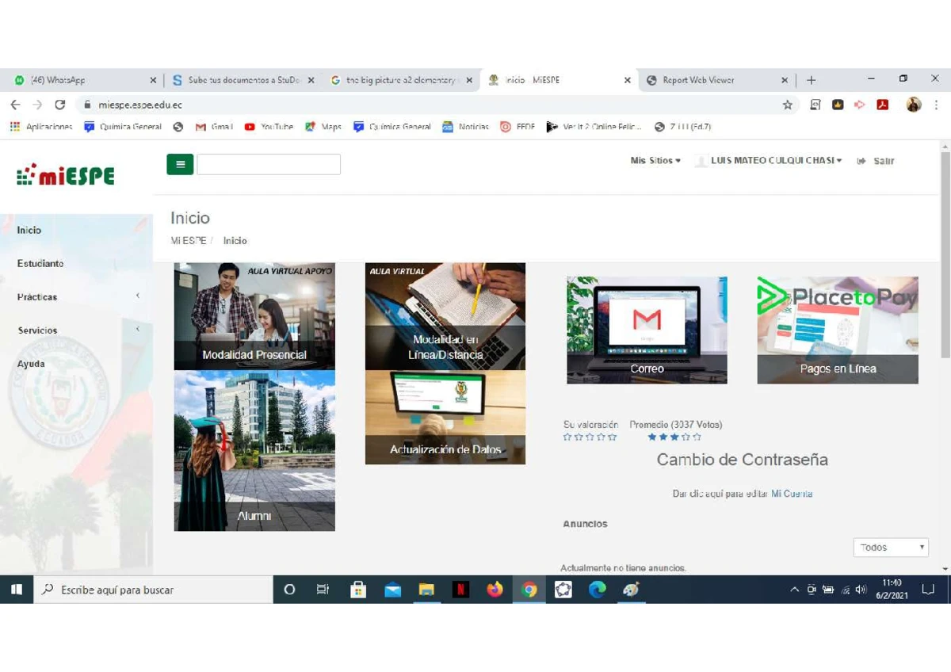
Task: Click the miESPE logo
Action: click(66, 174)
